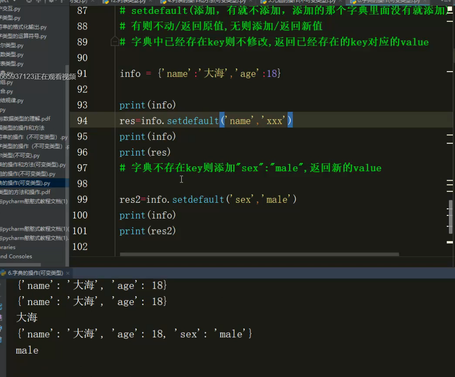Click line number 99 in the gutter
This screenshot has width=455, height=377.
82,199
